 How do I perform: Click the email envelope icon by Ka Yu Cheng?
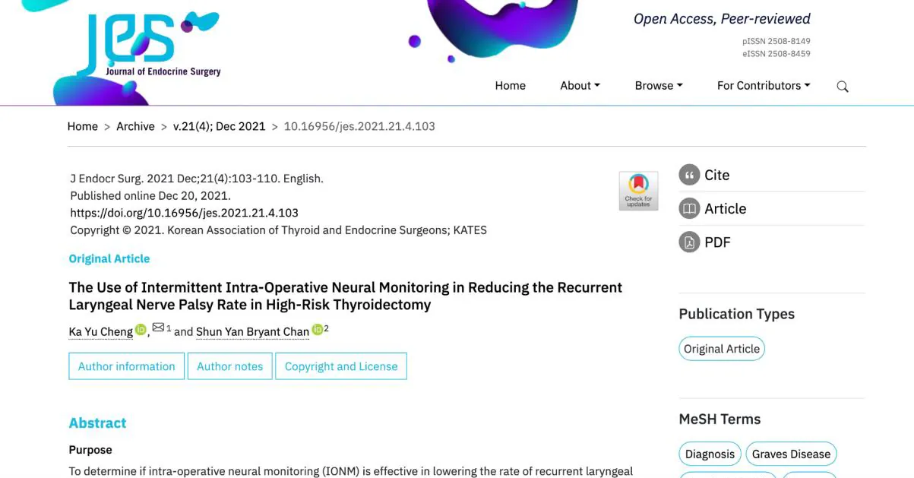(158, 328)
